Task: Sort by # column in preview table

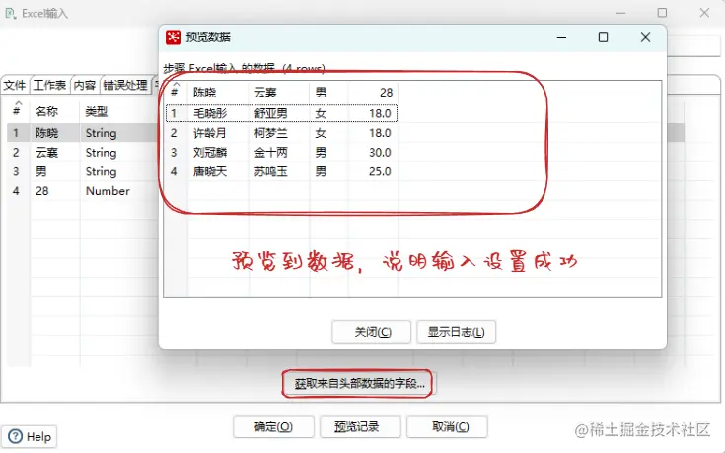Action: tap(176, 92)
